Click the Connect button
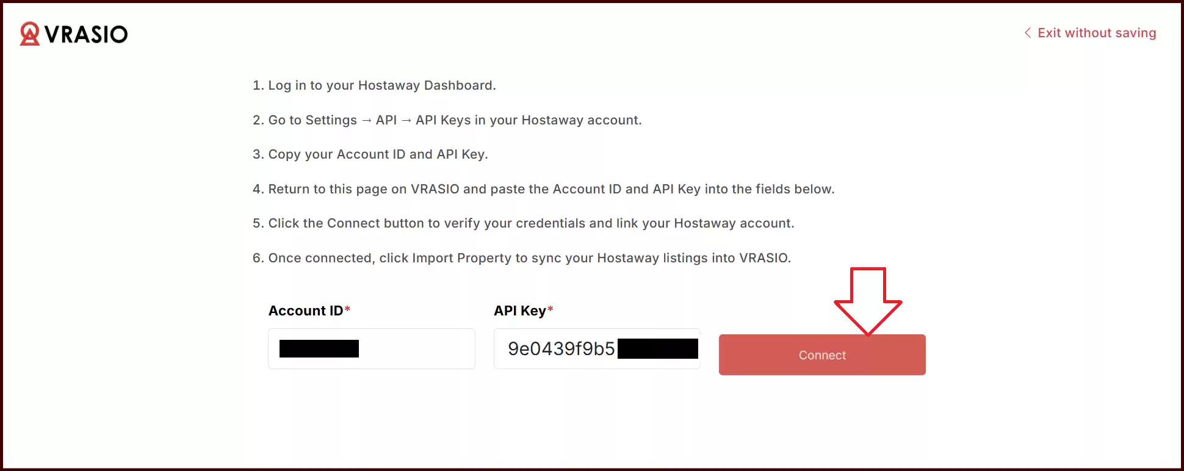 click(822, 354)
